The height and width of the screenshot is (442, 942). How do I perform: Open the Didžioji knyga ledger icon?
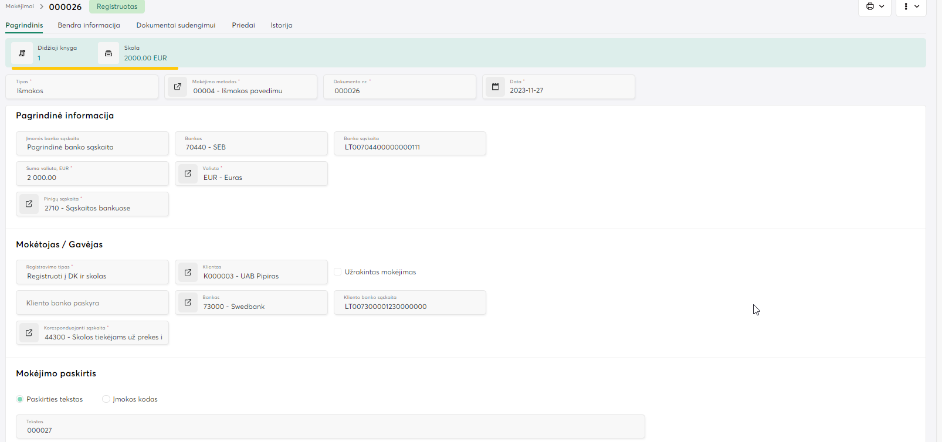(x=22, y=53)
